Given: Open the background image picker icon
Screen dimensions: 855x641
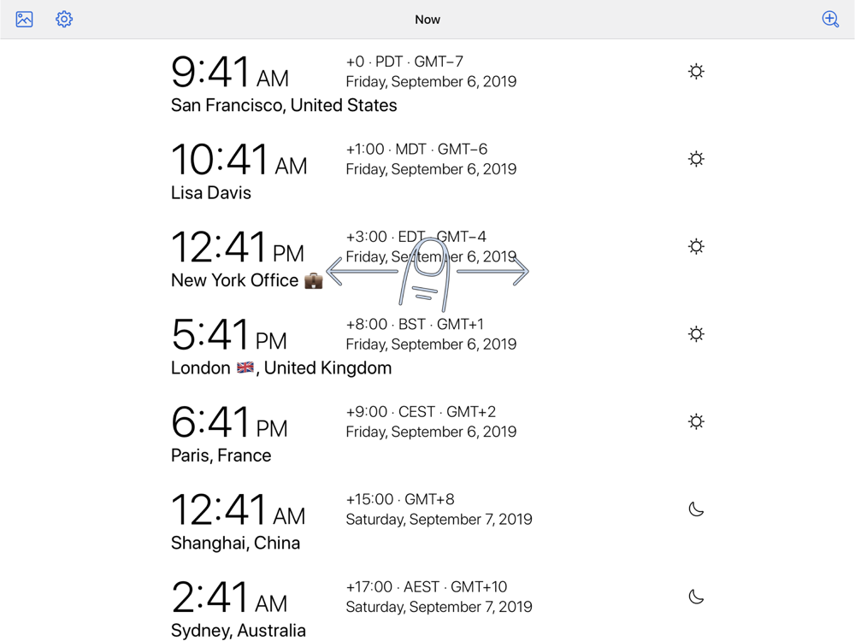Looking at the screenshot, I should [24, 19].
